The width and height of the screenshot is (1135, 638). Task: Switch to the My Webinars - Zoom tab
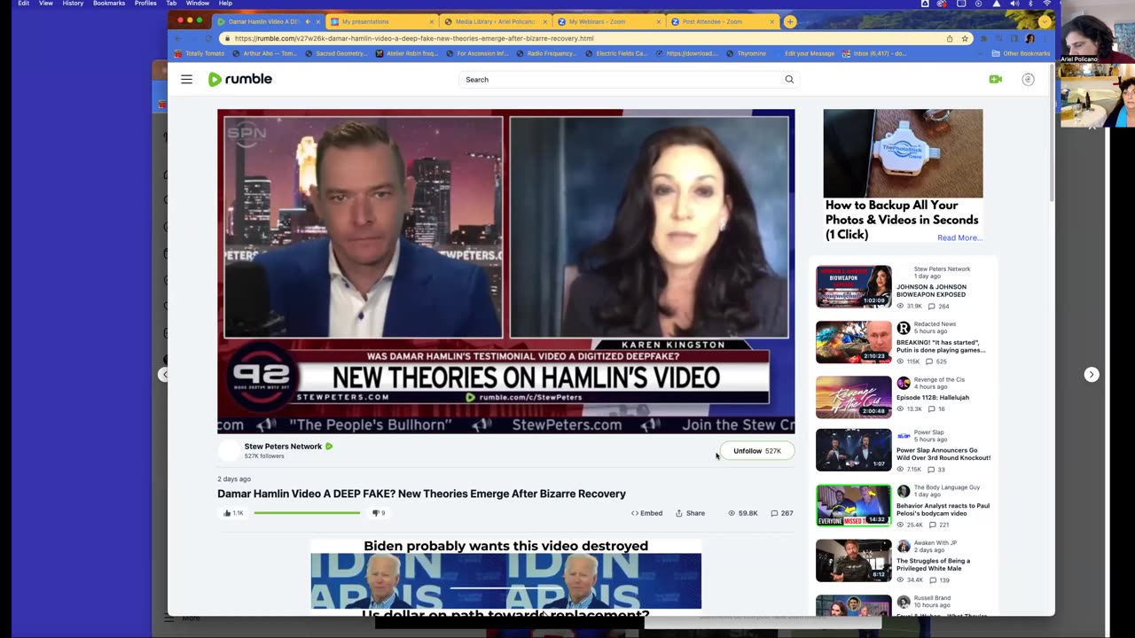[x=608, y=21]
